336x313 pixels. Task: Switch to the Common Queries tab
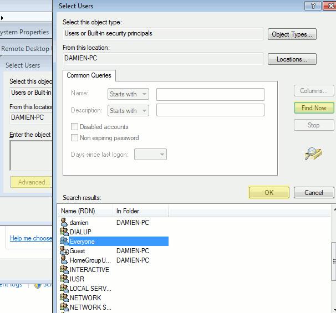89,75
